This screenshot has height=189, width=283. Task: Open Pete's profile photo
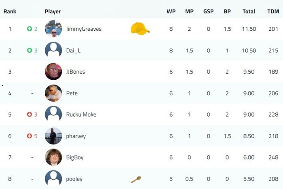pyautogui.click(x=53, y=93)
